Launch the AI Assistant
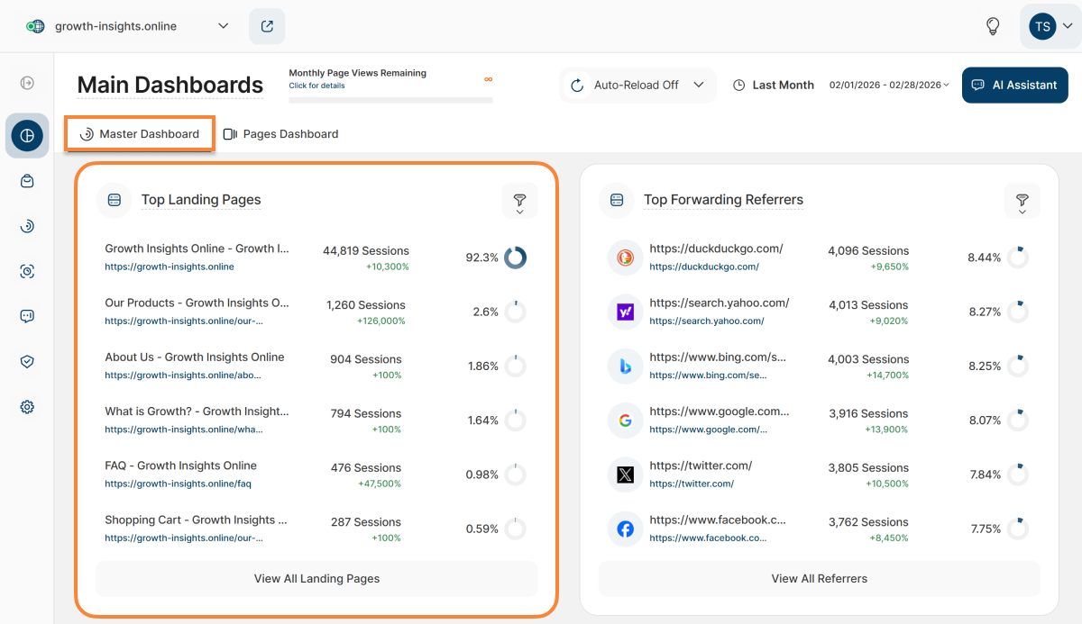This screenshot has height=624, width=1082. (x=1014, y=85)
